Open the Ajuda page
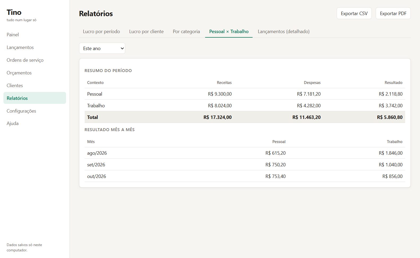 (34, 123)
